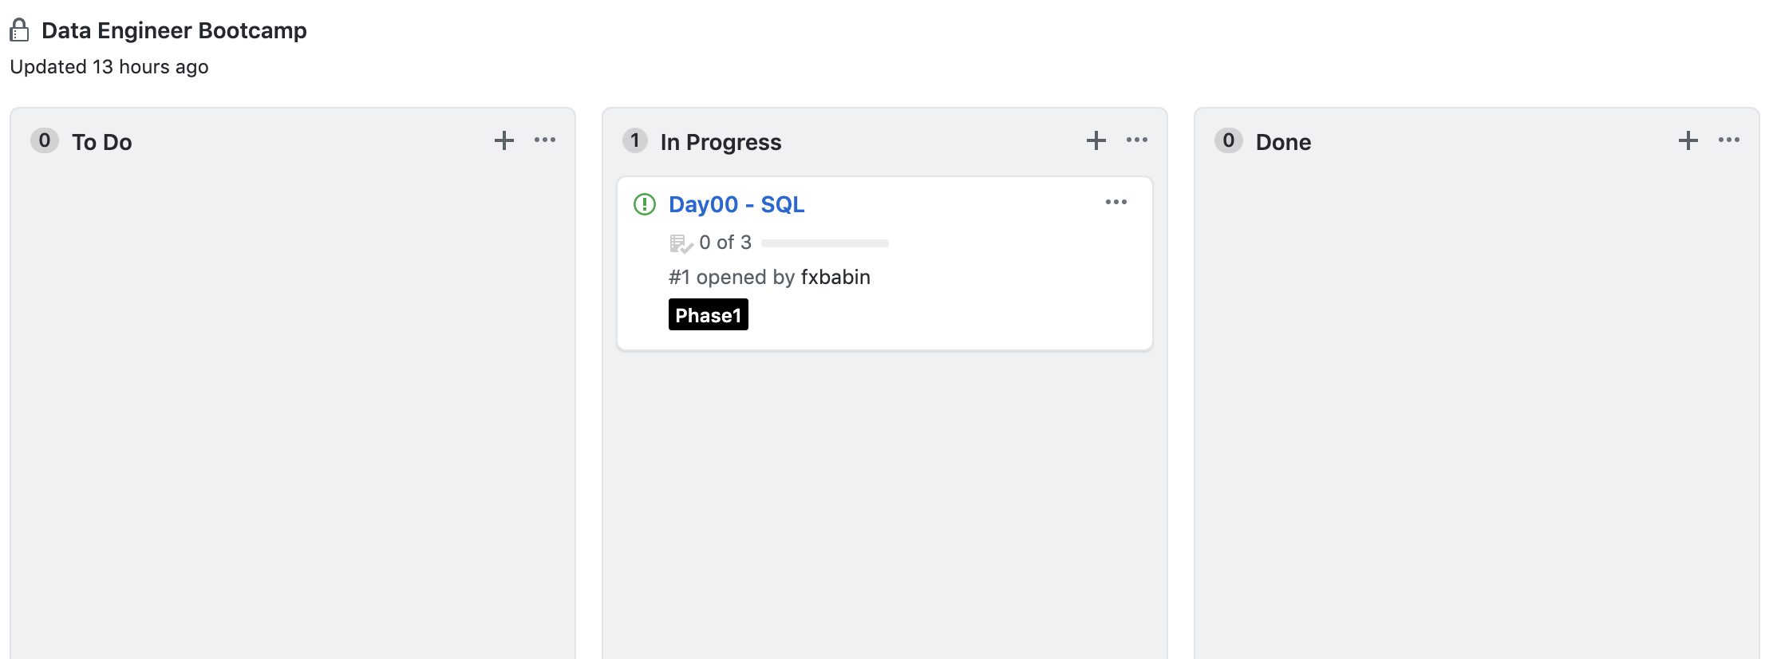1773x659 pixels.
Task: Click the To Do count badge
Action: 45,140
